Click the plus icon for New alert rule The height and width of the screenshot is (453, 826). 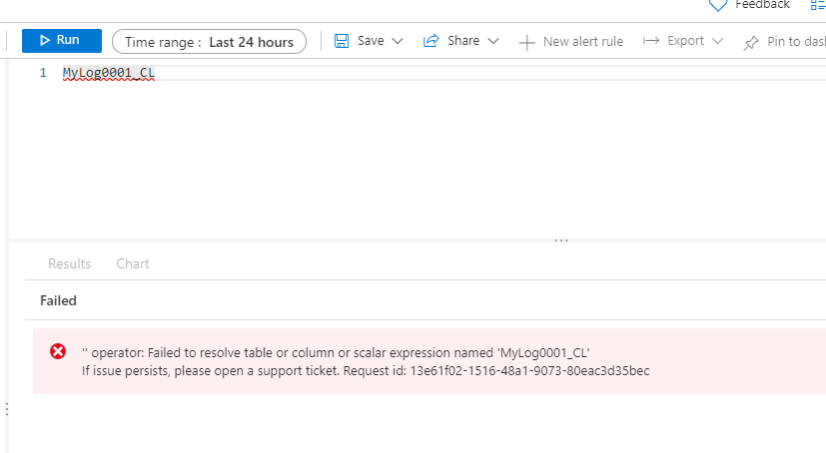point(527,42)
